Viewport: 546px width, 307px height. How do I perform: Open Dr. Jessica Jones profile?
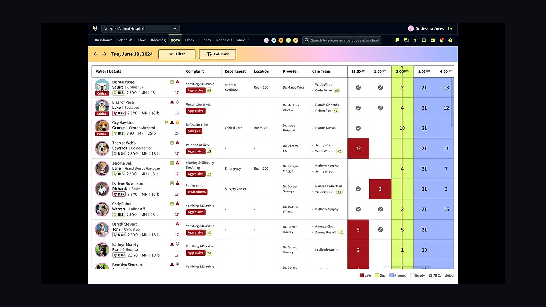click(426, 29)
